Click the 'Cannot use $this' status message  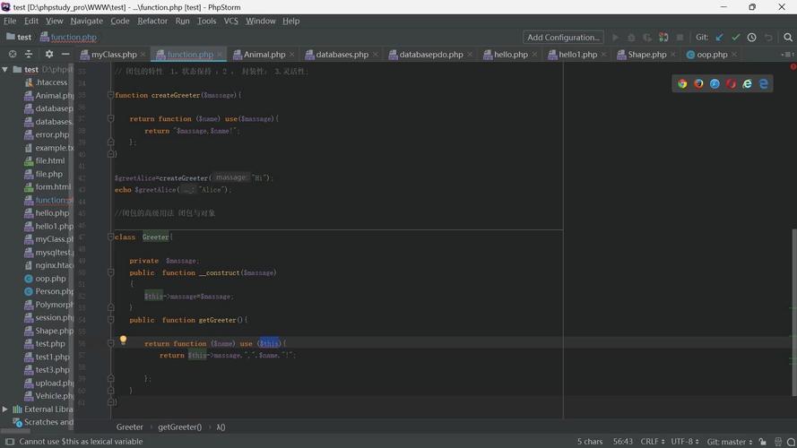(81, 442)
